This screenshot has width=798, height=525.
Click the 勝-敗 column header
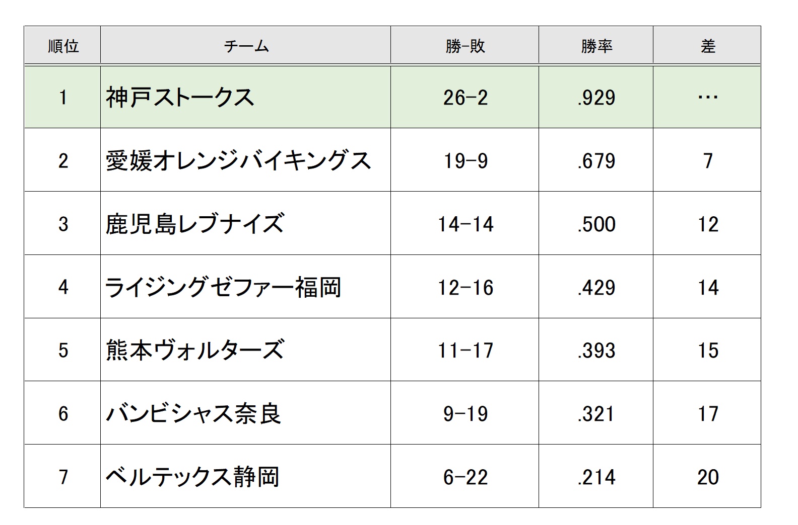pos(465,46)
